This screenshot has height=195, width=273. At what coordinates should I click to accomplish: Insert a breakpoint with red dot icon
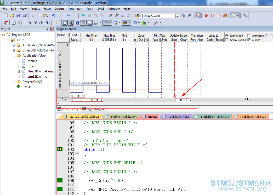[206, 15]
